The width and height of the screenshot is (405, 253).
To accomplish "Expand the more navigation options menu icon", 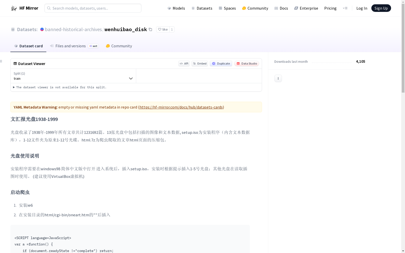I will pyautogui.click(x=345, y=8).
